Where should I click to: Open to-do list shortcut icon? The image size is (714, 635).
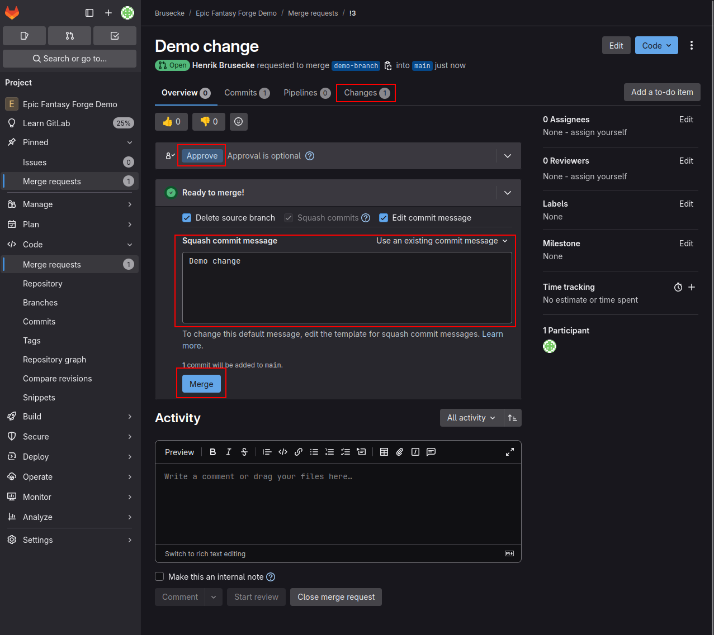point(115,36)
